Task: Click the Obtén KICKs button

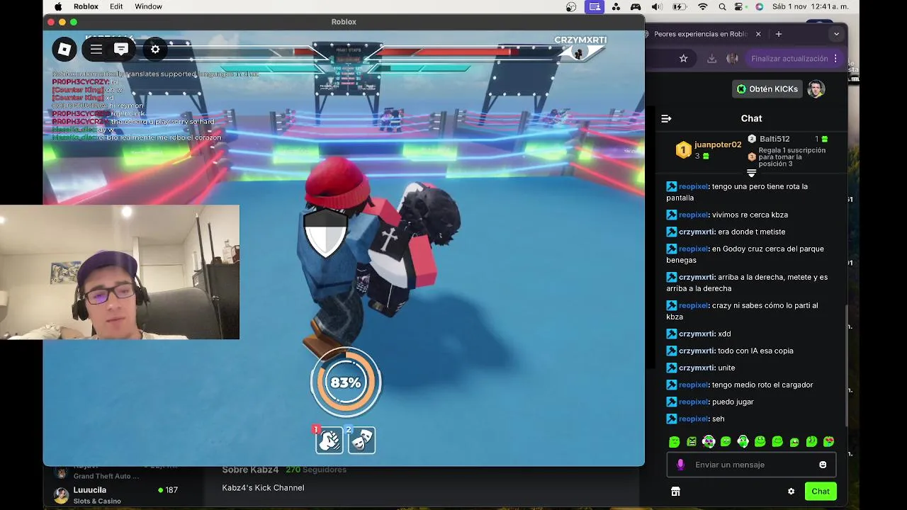Action: tap(767, 89)
